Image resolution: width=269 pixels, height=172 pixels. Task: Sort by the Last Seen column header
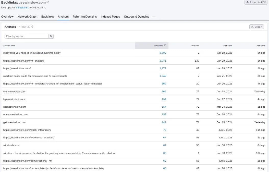(260, 46)
